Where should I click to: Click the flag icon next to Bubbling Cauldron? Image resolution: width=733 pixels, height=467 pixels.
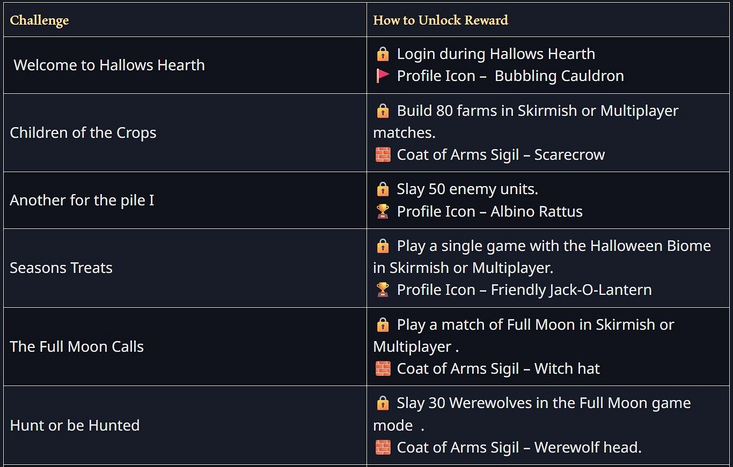(383, 76)
